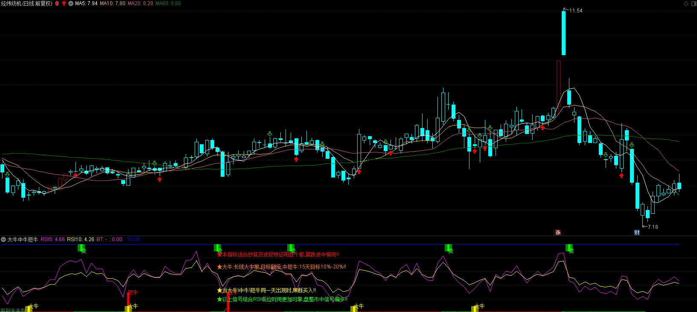Click the diamond icon at the top right
Screen dimensions: 697x312
coord(686,3)
